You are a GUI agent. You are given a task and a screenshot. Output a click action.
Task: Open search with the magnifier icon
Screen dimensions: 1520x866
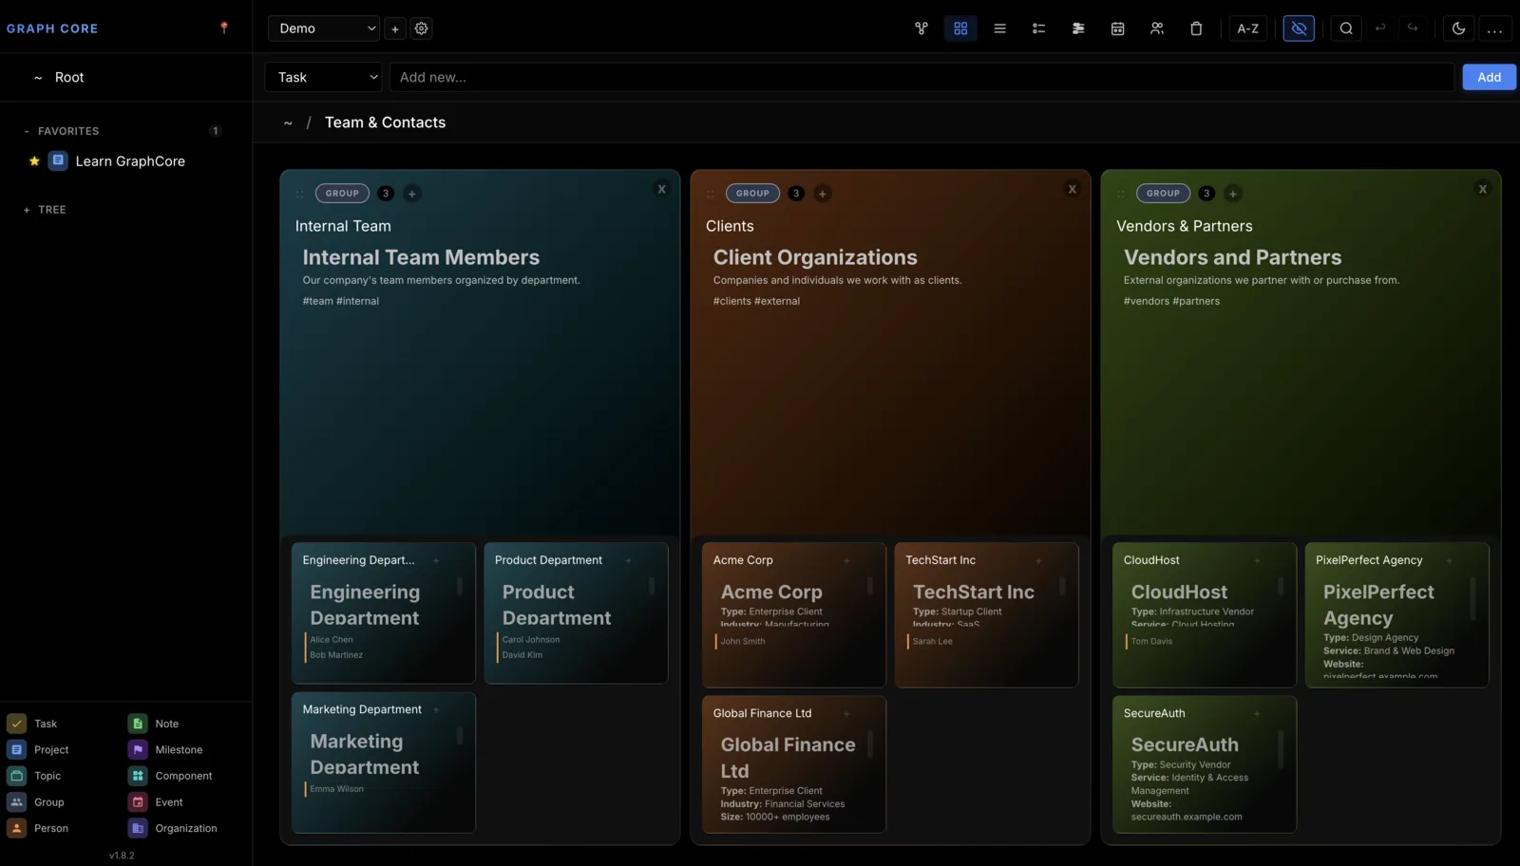pyautogui.click(x=1346, y=28)
